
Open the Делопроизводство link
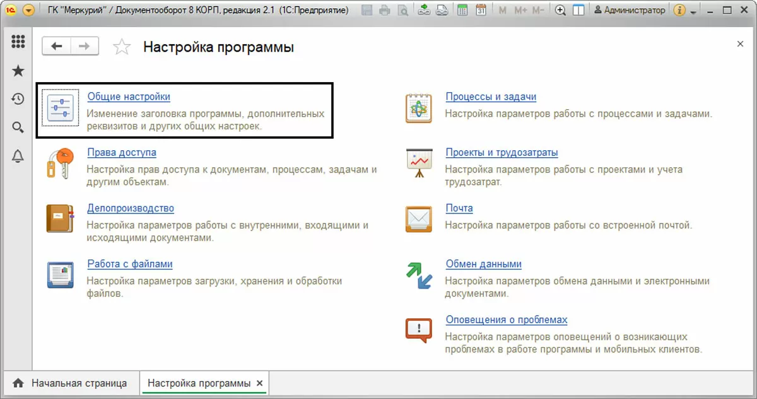point(131,208)
